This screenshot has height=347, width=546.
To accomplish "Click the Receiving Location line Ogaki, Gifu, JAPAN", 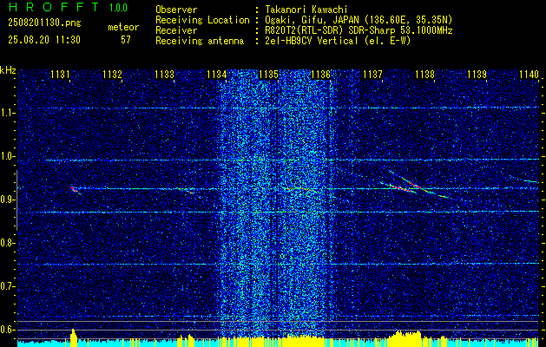I will [x=359, y=20].
